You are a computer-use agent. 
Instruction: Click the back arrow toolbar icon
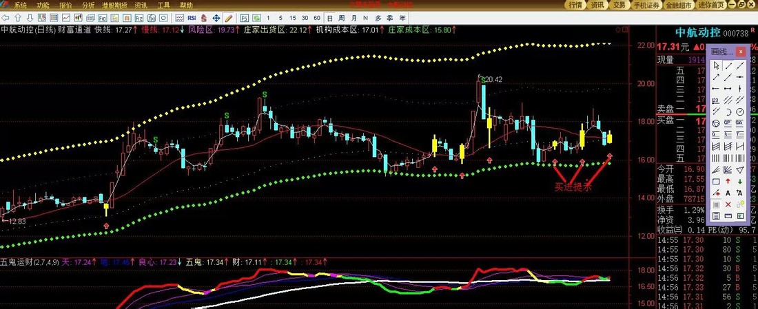(x=6, y=19)
